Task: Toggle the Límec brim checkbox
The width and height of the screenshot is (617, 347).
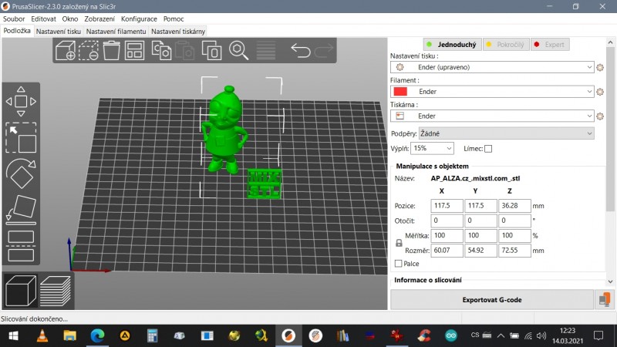Action: pyautogui.click(x=487, y=148)
